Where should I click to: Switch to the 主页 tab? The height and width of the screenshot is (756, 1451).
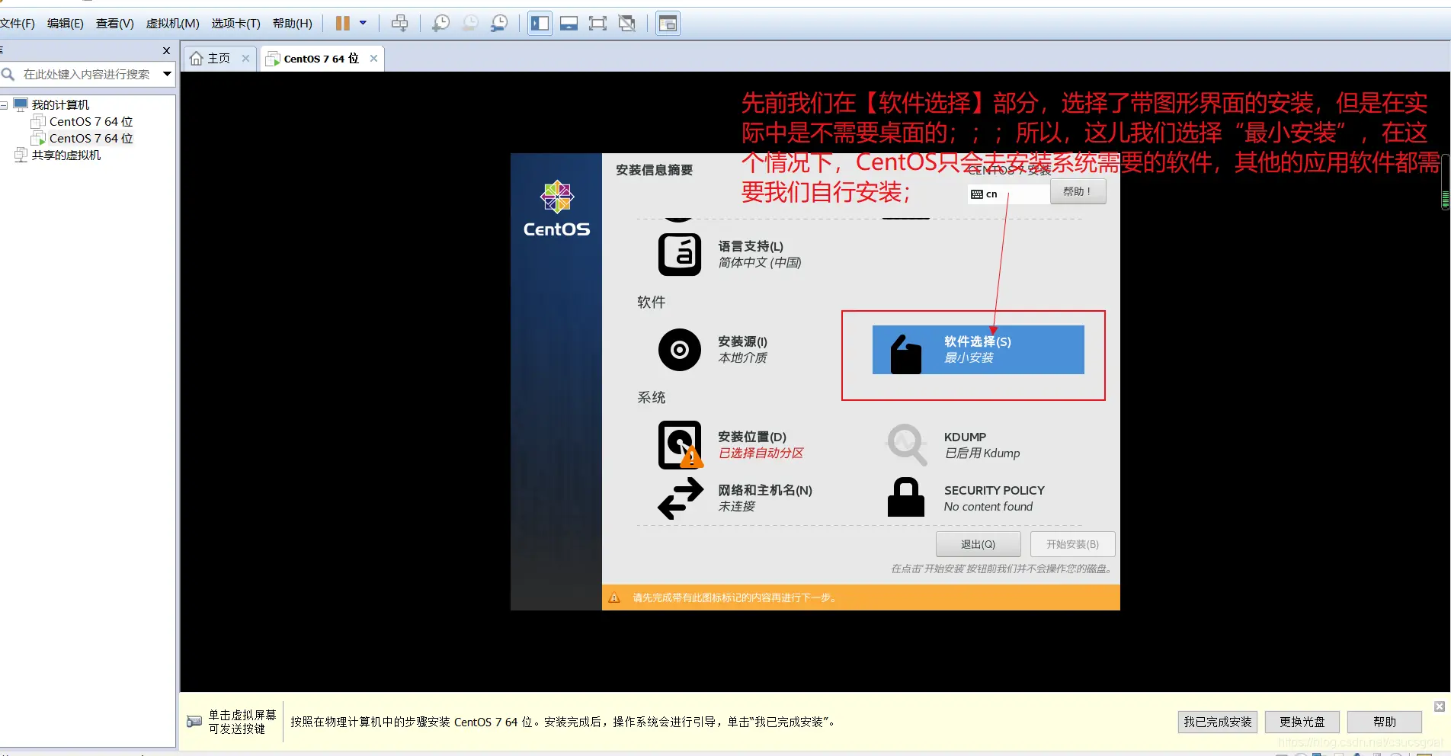(x=219, y=59)
